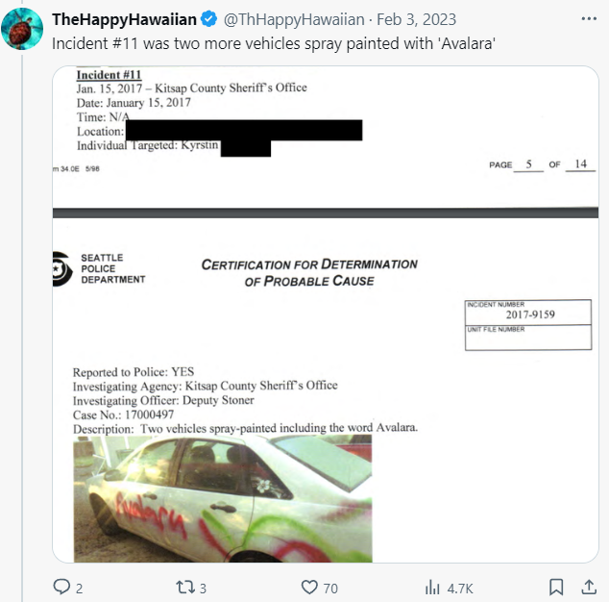Repost this tweet using the retweet icon

point(184,587)
